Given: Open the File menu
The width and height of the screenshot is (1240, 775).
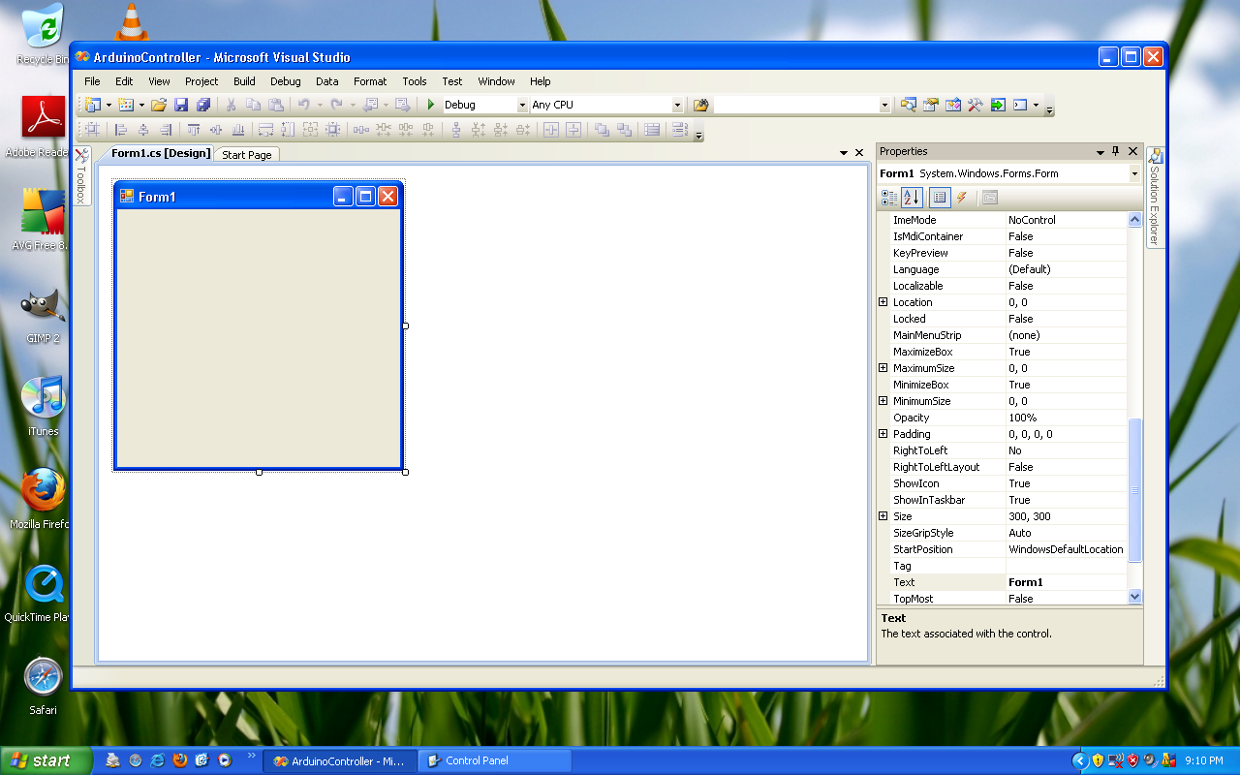Looking at the screenshot, I should click(92, 81).
